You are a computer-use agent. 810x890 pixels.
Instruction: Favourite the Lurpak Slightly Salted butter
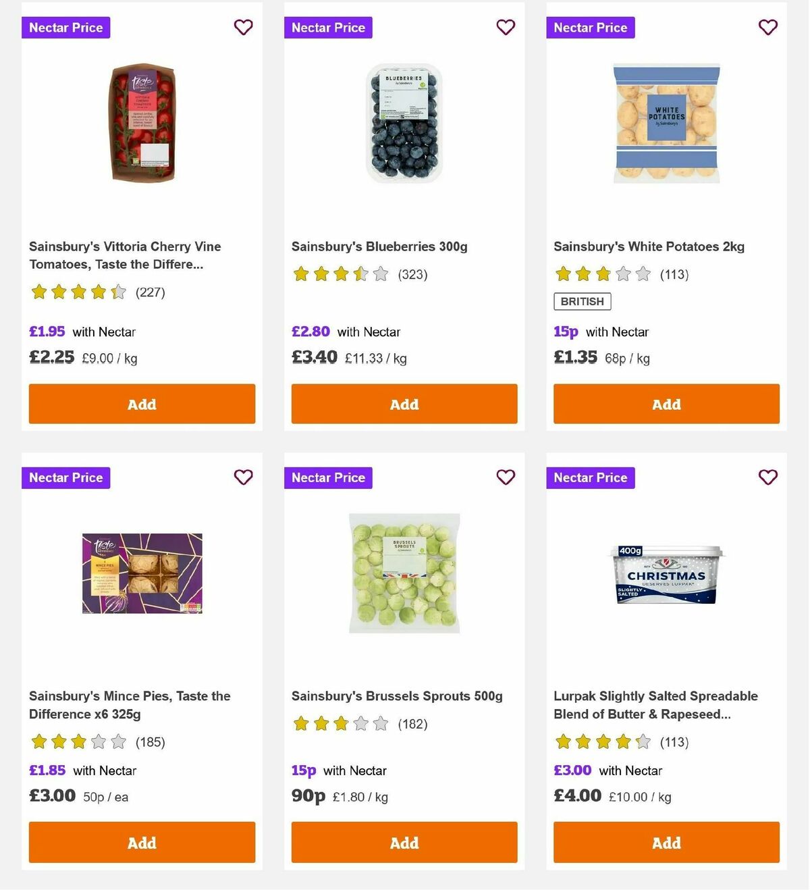767,477
